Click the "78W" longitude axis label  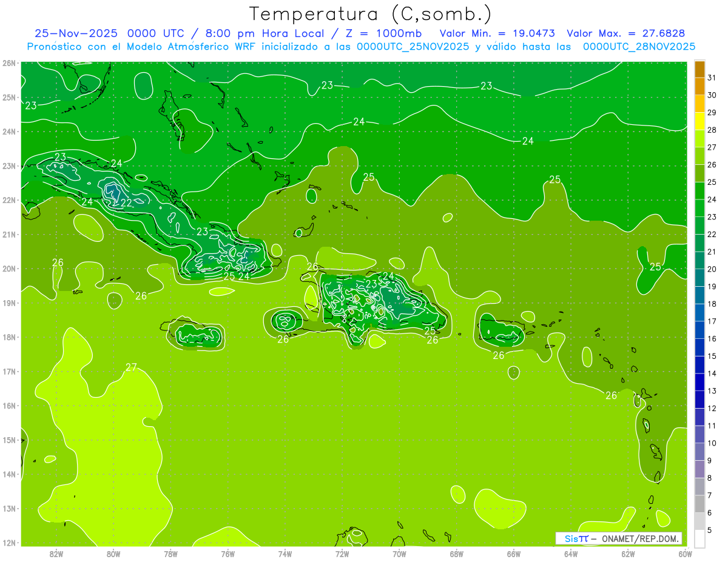point(170,554)
